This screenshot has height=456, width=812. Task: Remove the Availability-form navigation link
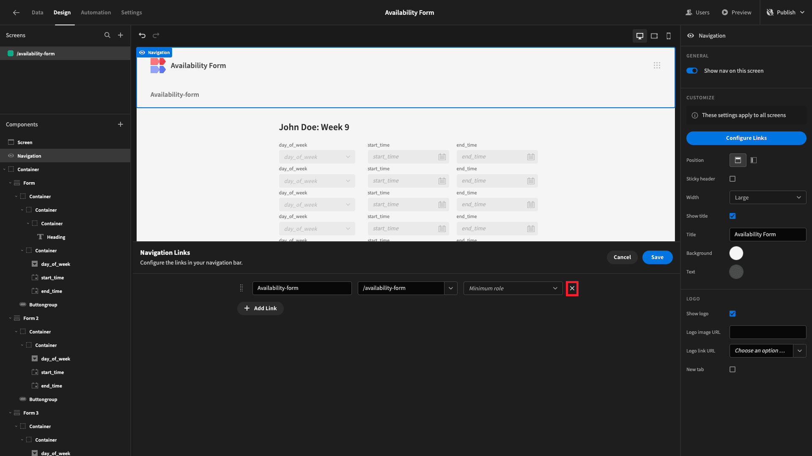572,288
